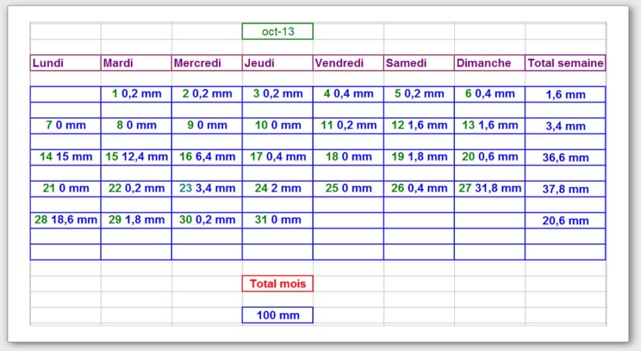Click the Dimanche column header
Image resolution: width=641 pixels, height=351 pixels.
[x=489, y=63]
